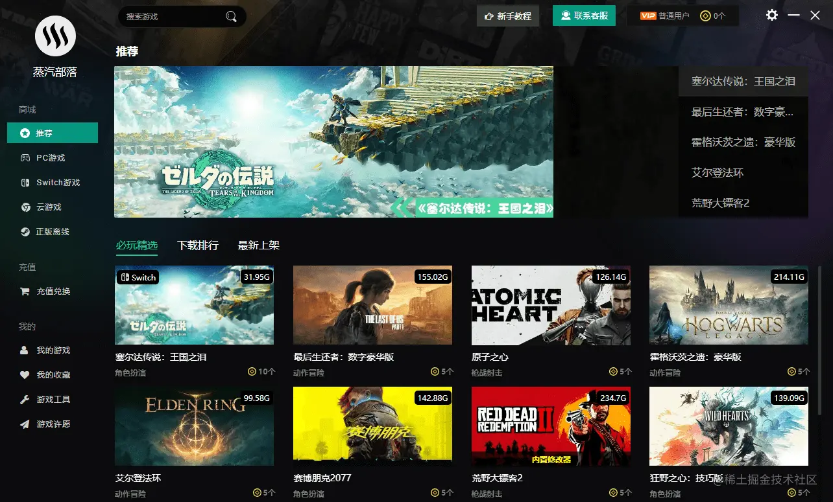Click the star icon next to 推荐
This screenshot has height=502, width=833.
click(x=25, y=133)
